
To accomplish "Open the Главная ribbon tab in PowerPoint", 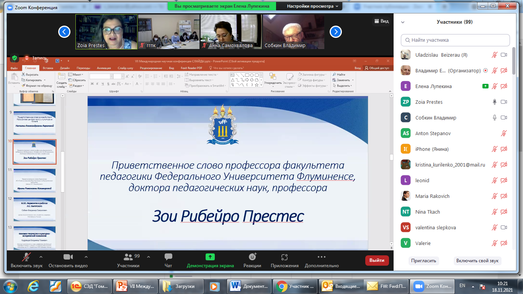I will (30, 68).
